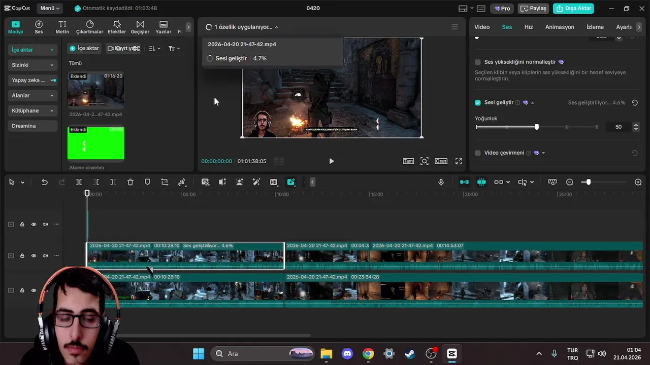Hide the top track using eye icon
The image size is (650, 365).
34,224
